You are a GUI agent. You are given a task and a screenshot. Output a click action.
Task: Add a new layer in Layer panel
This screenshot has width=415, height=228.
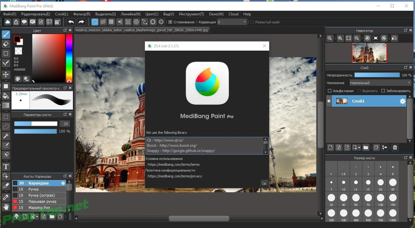[x=331, y=147]
